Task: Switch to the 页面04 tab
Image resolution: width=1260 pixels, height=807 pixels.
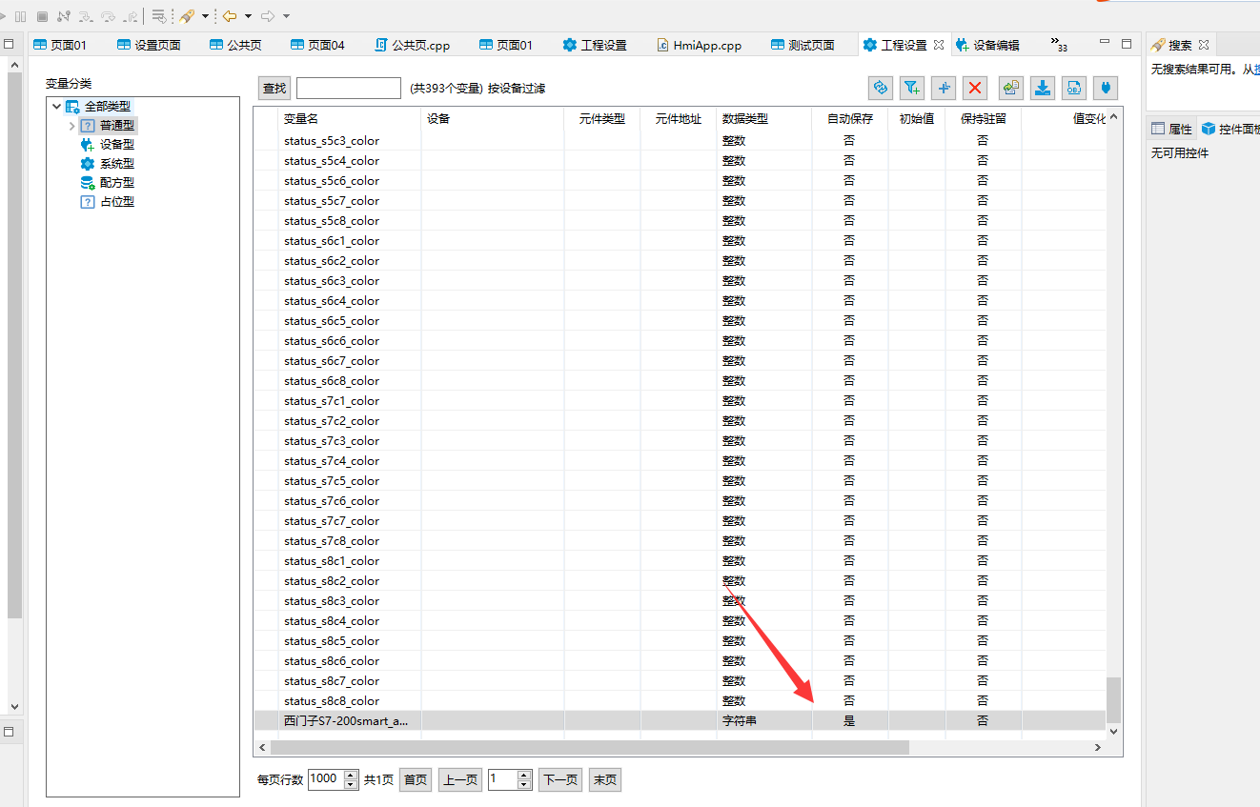Action: (317, 45)
